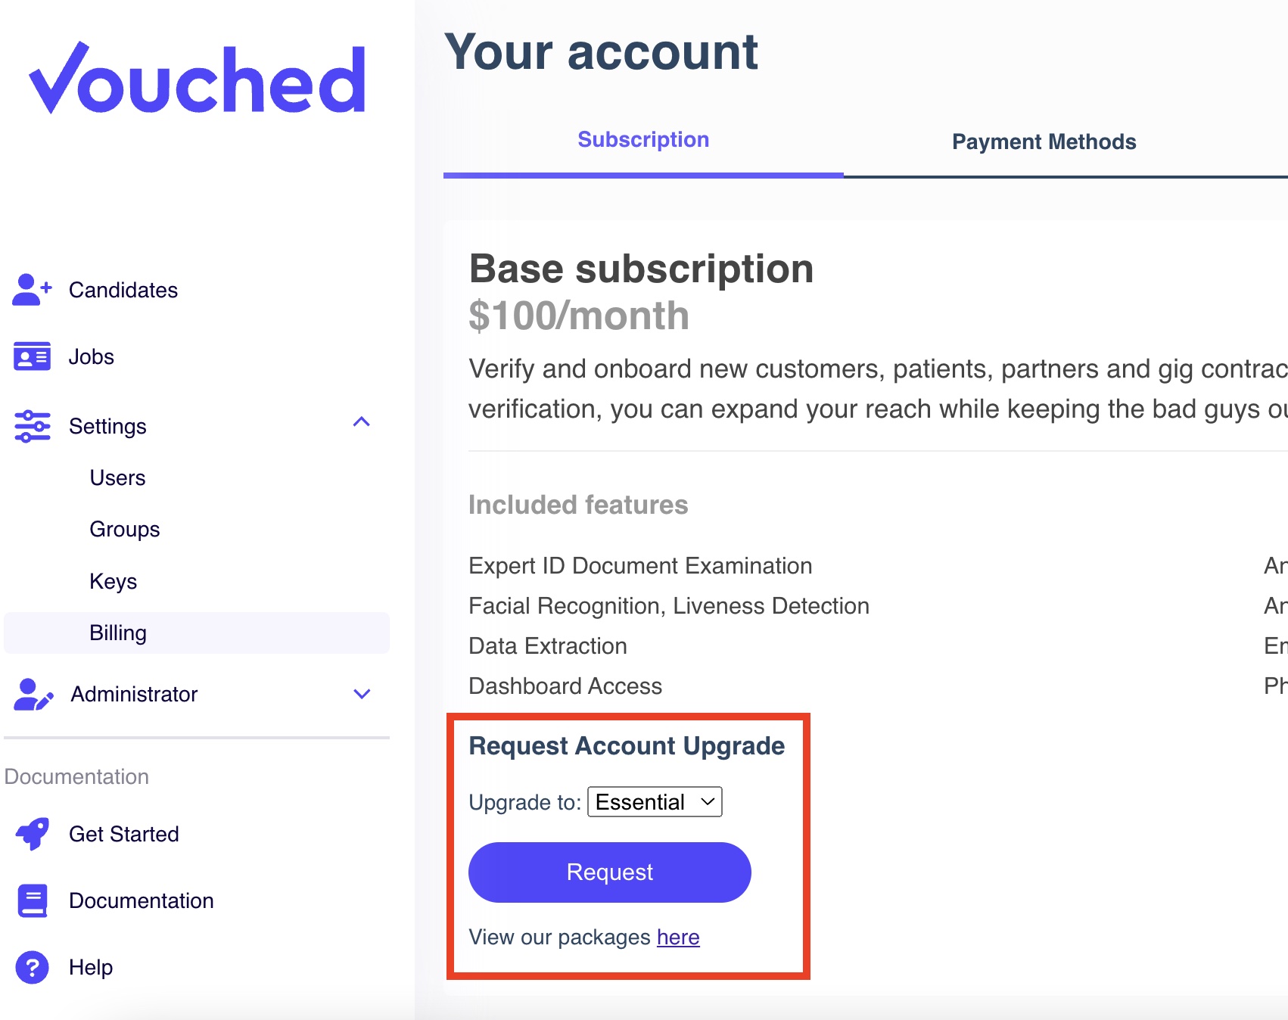This screenshot has height=1020, width=1288.
Task: Open the Keys settings page
Action: coord(114,581)
